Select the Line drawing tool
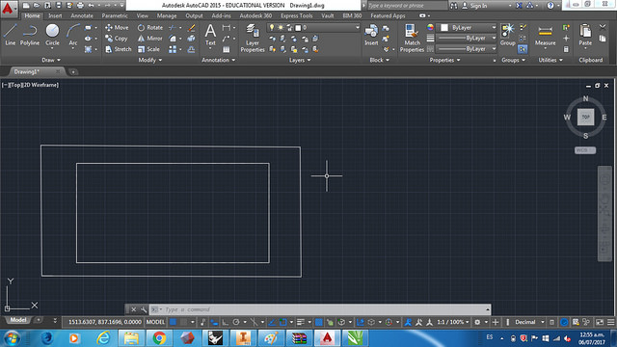This screenshot has height=347, width=617. pos(11,35)
